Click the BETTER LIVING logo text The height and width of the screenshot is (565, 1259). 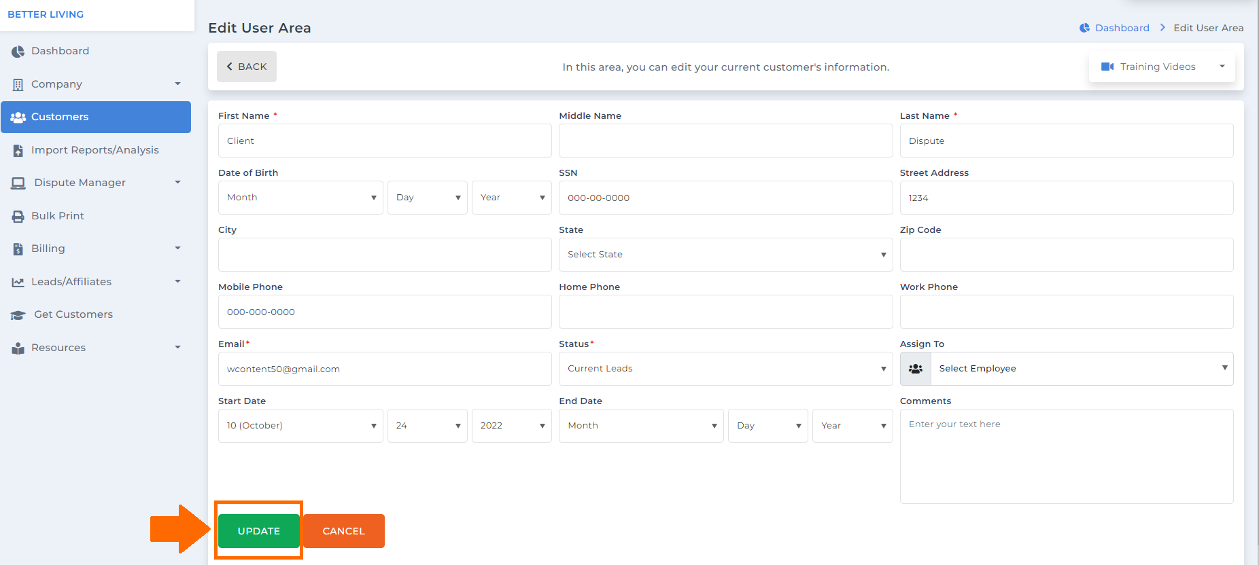point(46,14)
